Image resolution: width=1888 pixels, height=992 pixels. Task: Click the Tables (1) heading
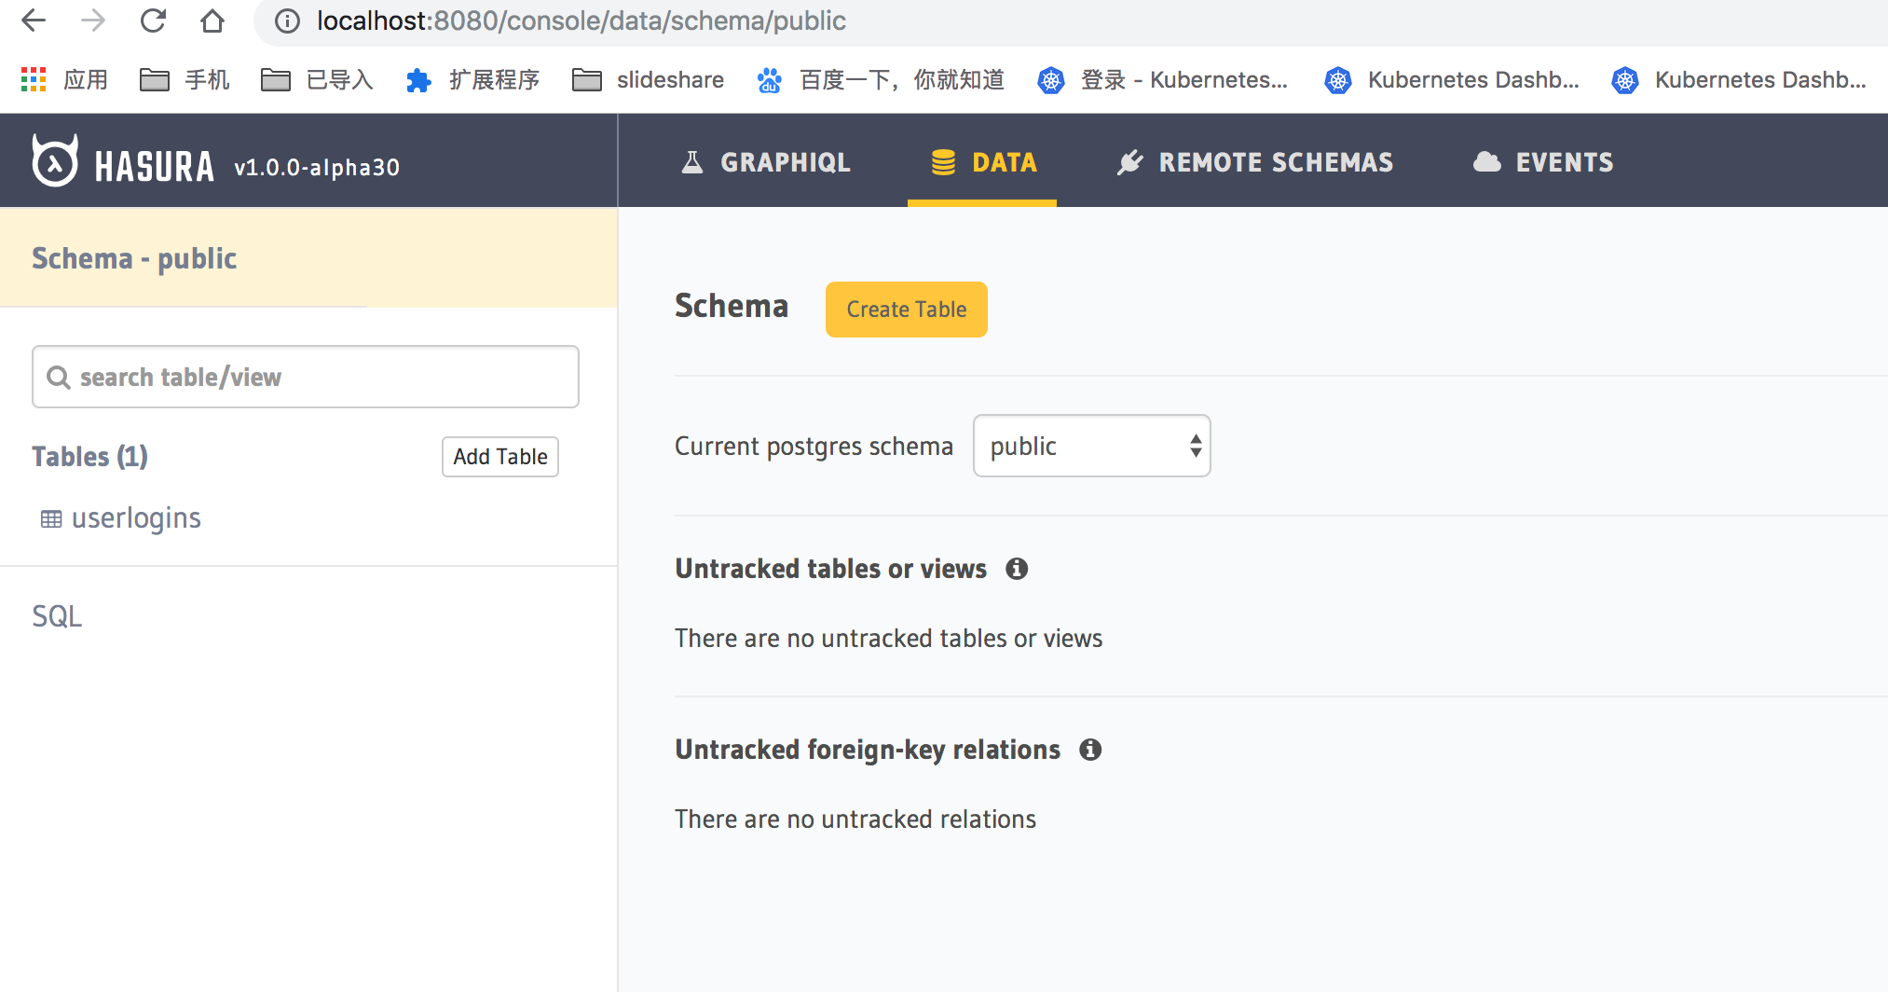click(x=89, y=457)
